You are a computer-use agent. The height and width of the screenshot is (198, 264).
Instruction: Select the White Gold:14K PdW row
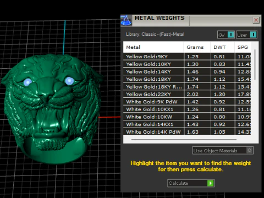point(187,131)
